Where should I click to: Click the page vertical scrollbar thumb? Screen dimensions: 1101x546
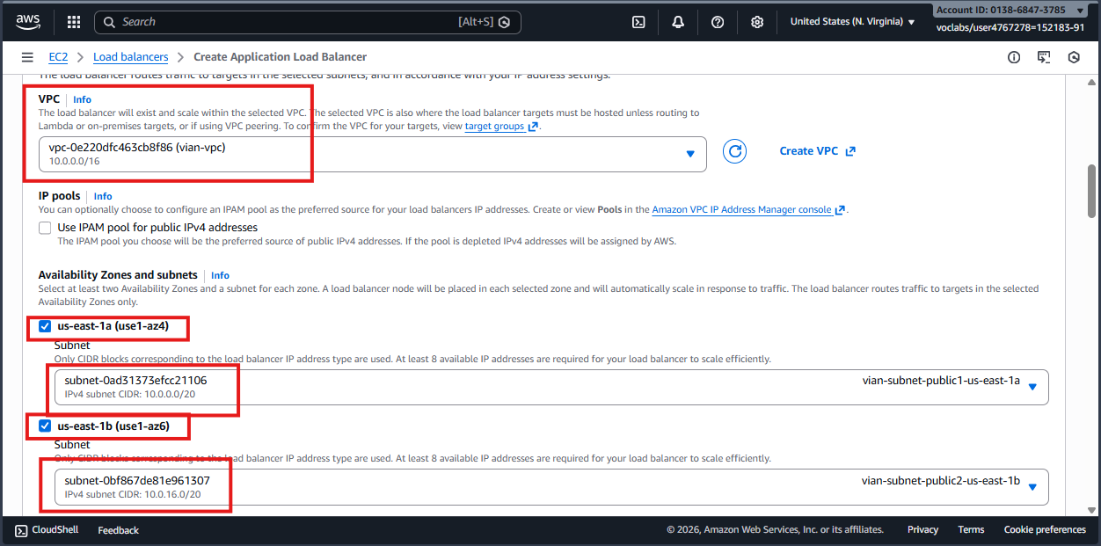pos(1093,191)
